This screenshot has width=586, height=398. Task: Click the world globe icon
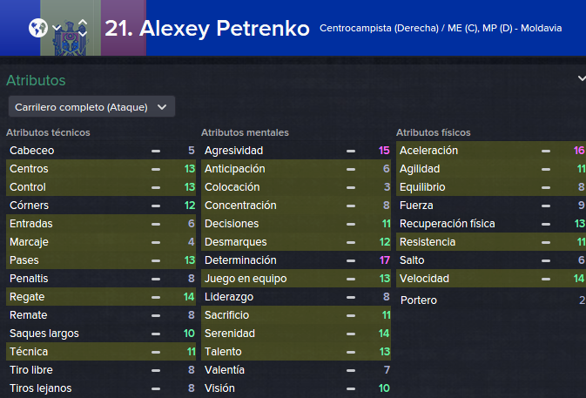(38, 28)
